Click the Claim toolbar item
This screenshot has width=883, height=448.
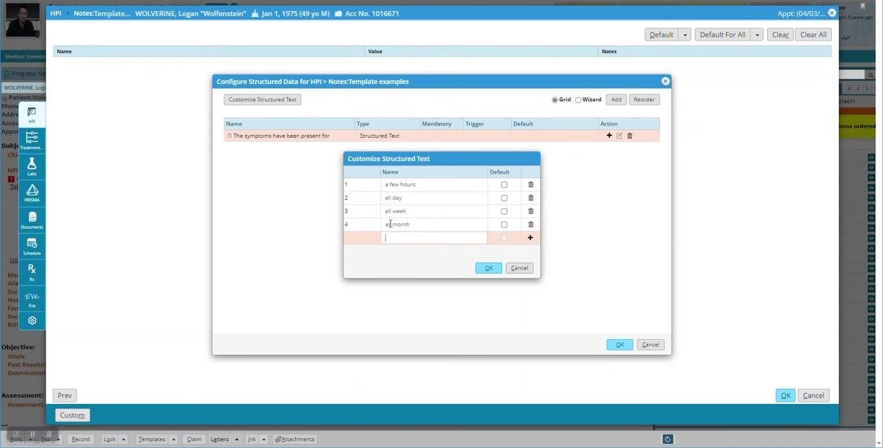[x=194, y=439]
